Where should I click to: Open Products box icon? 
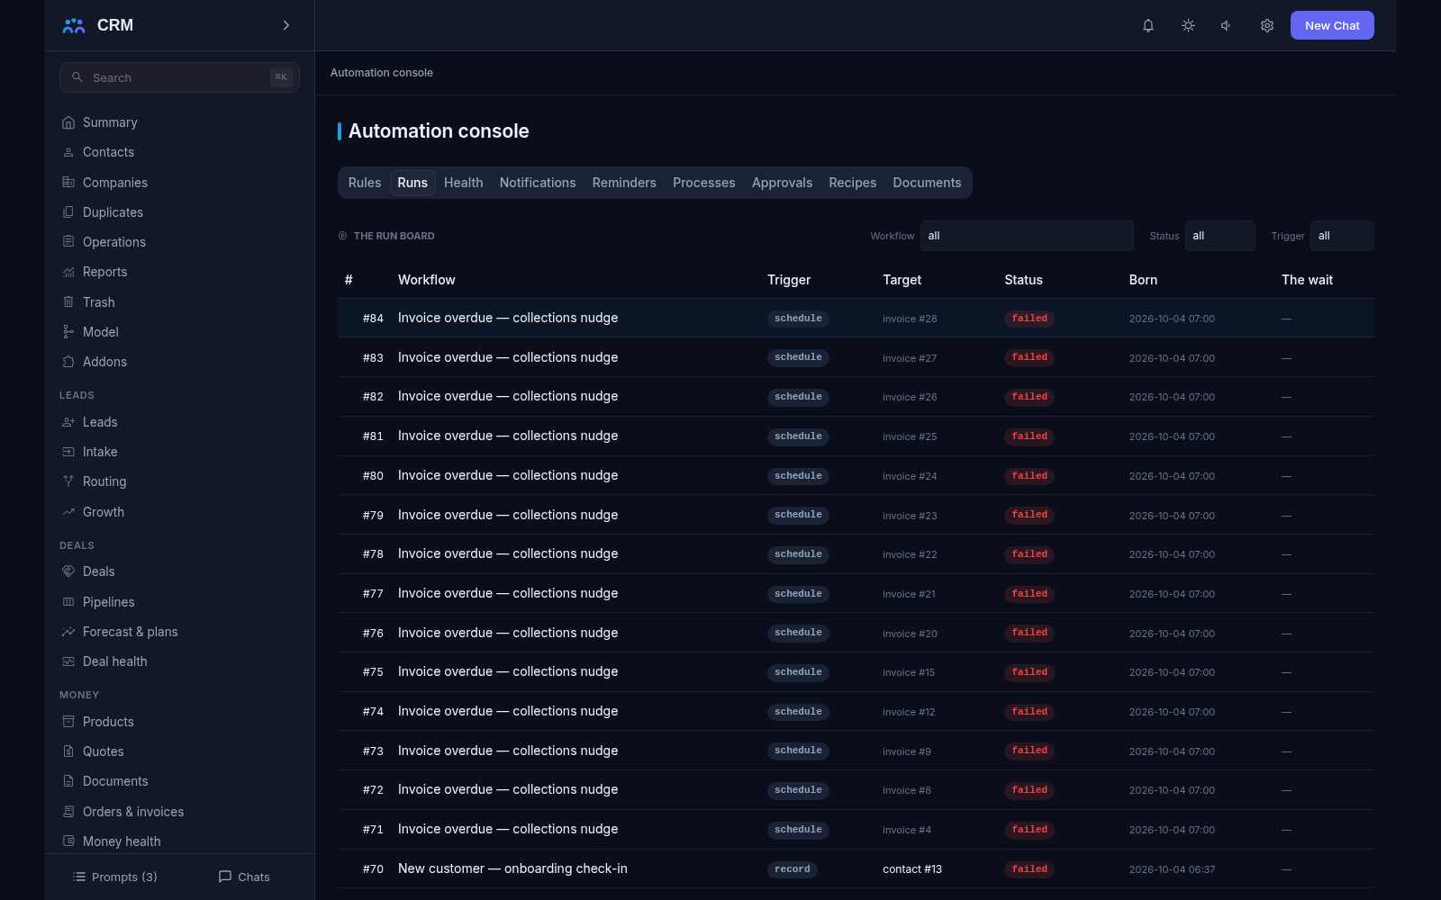tap(68, 722)
